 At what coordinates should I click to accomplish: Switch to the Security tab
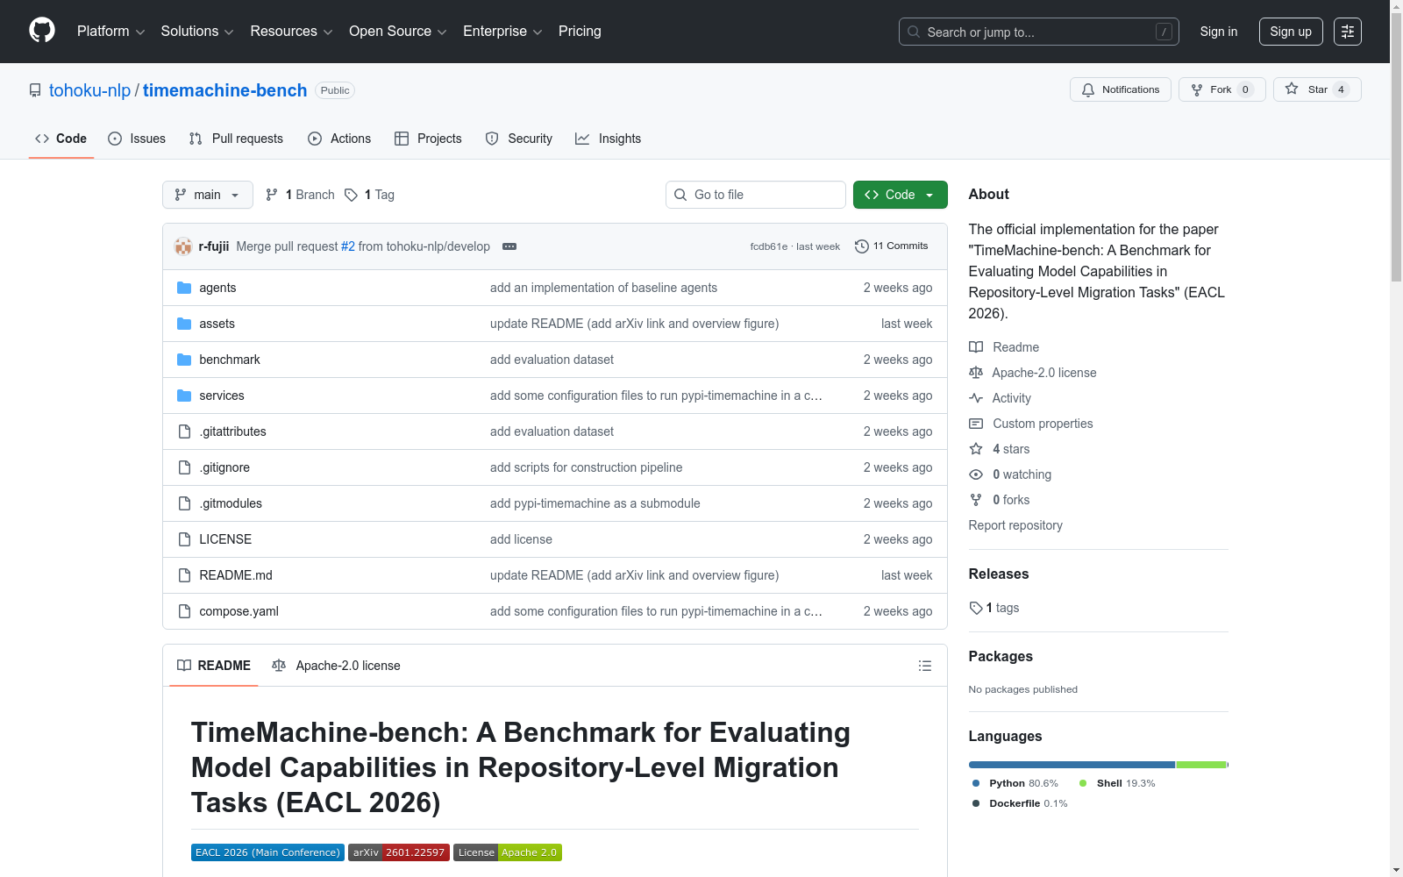[x=519, y=139]
